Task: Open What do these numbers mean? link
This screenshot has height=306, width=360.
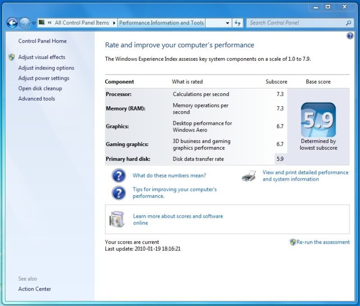Action: pos(169,176)
